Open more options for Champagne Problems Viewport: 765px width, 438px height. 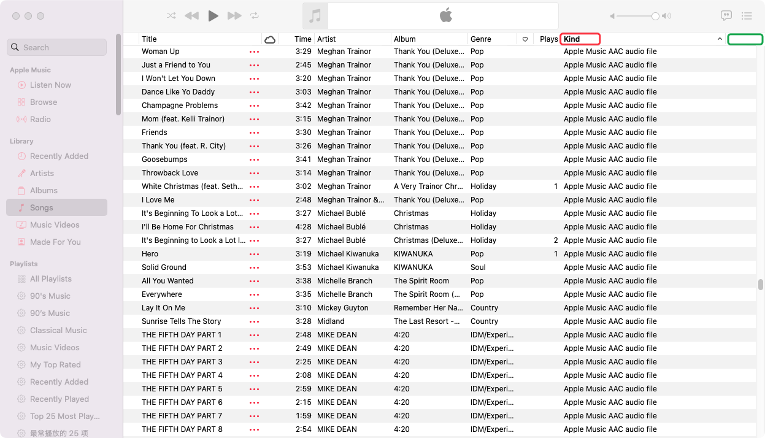pyautogui.click(x=254, y=106)
